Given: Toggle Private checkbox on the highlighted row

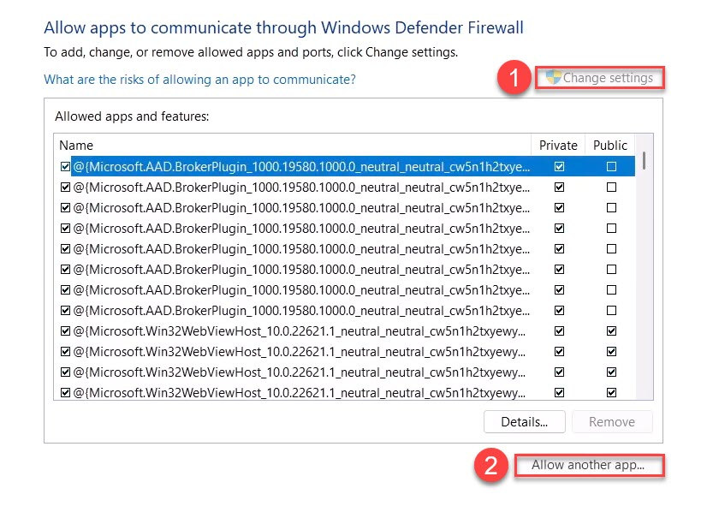Looking at the screenshot, I should [x=560, y=166].
